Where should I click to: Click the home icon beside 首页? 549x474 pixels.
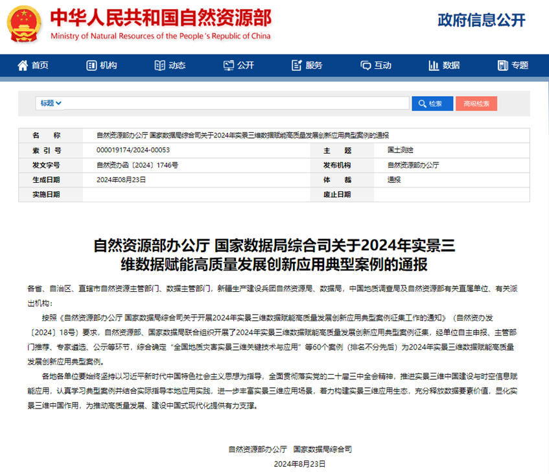click(23, 65)
